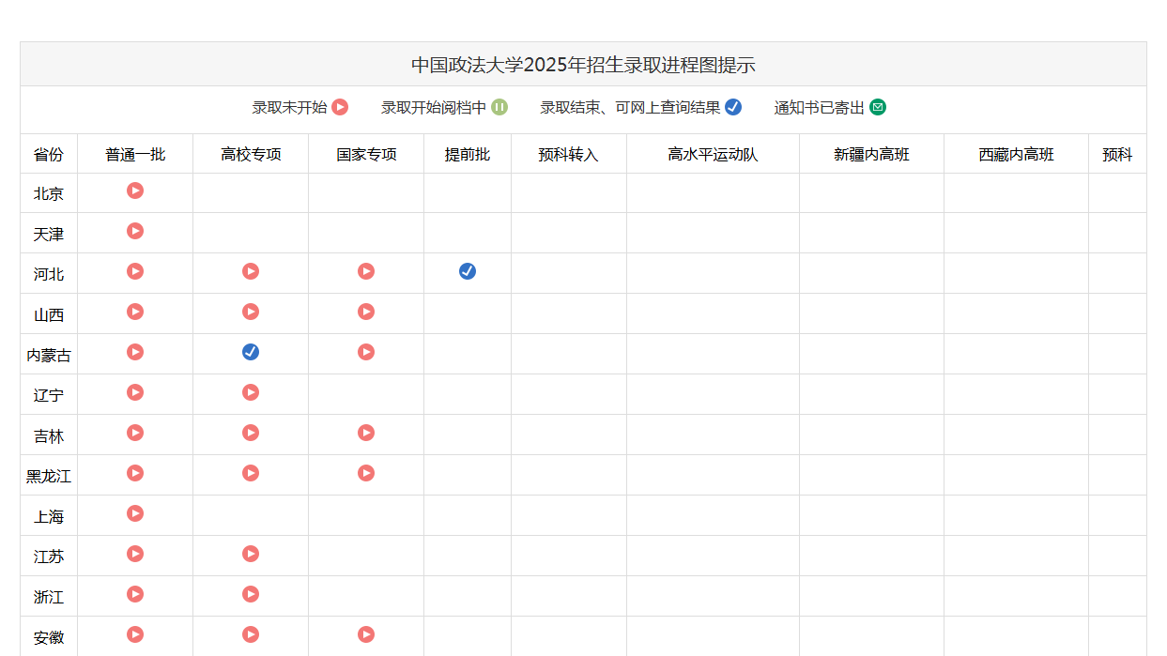Click 江苏 高校专项 status icon
1167x656 pixels.
pyautogui.click(x=251, y=554)
